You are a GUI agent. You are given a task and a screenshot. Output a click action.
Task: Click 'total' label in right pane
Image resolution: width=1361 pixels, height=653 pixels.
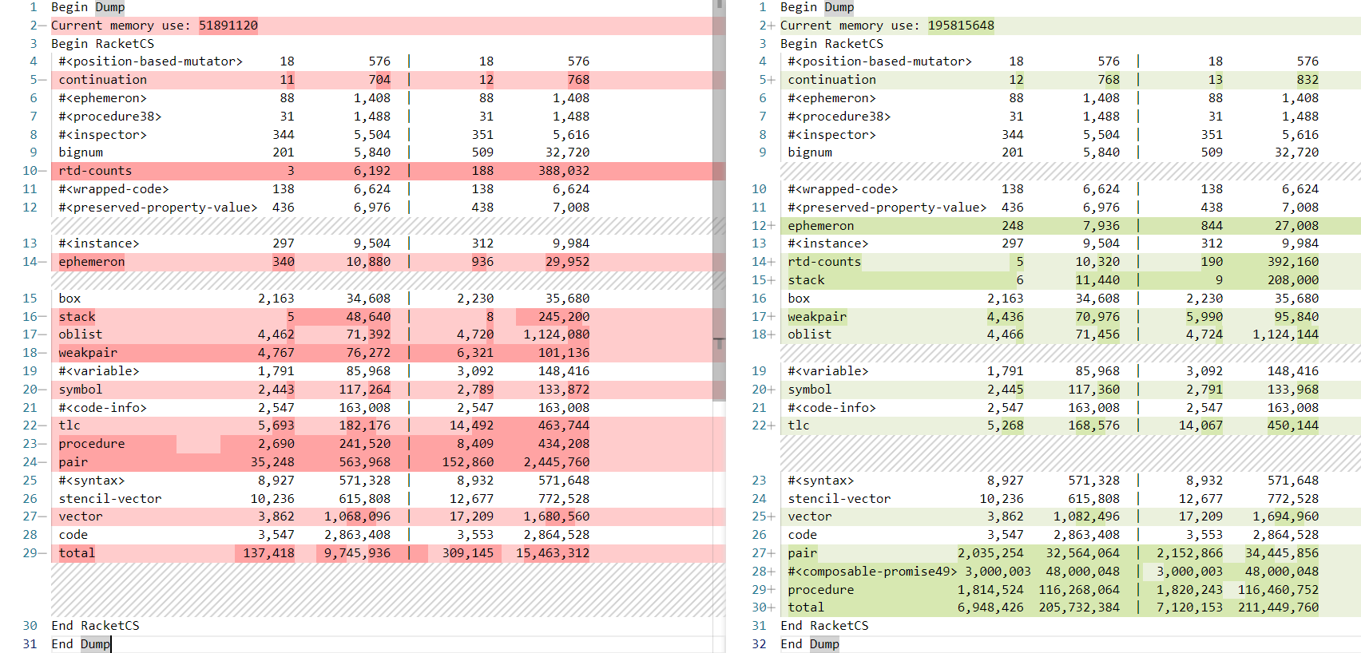point(806,607)
